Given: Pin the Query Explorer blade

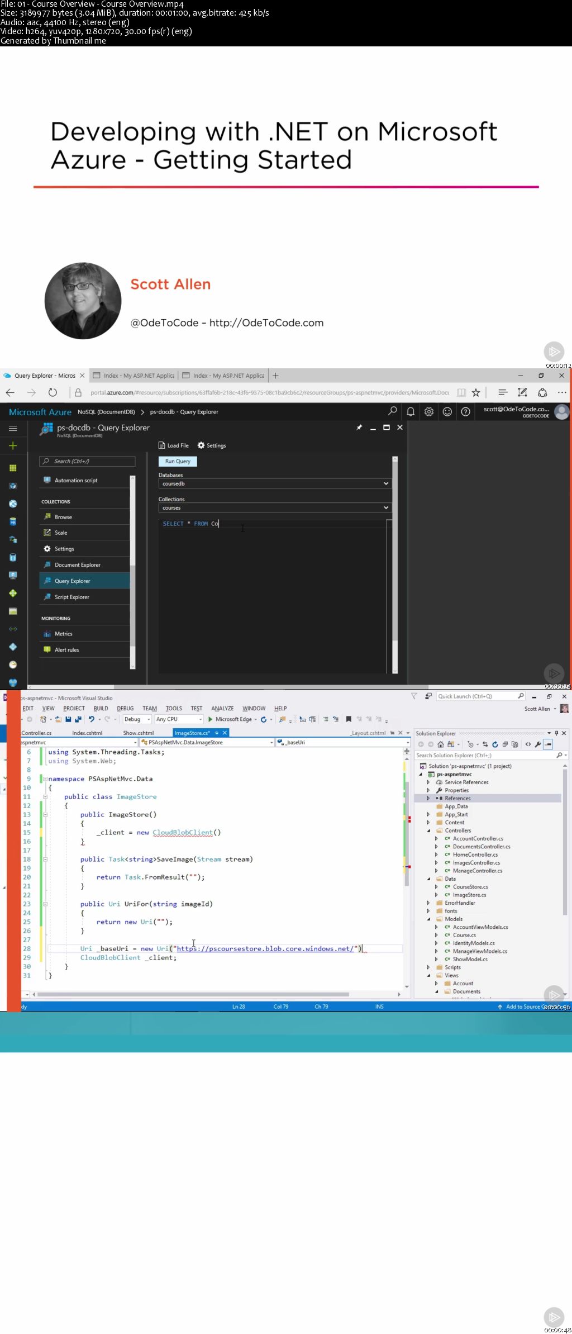Looking at the screenshot, I should click(359, 427).
